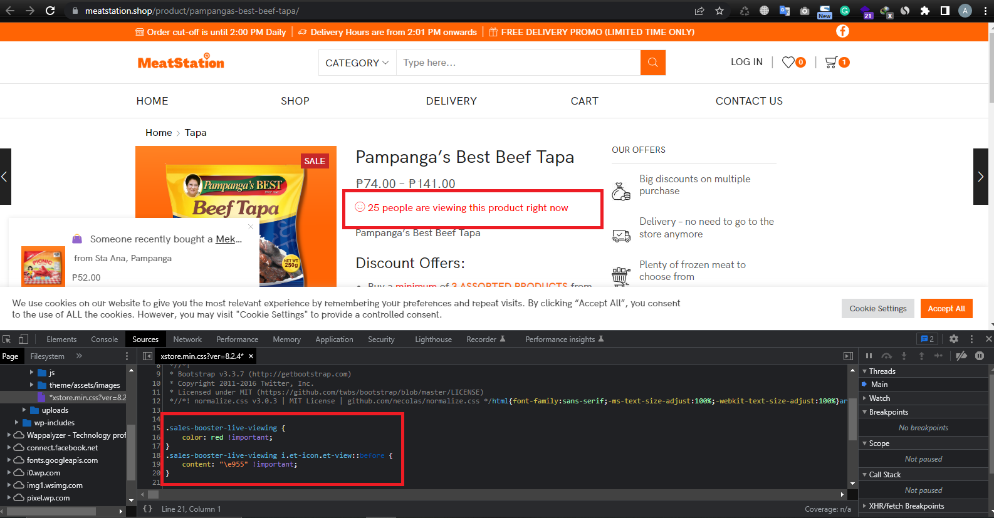Click the step over debugger button
The image size is (994, 518).
(x=886, y=356)
